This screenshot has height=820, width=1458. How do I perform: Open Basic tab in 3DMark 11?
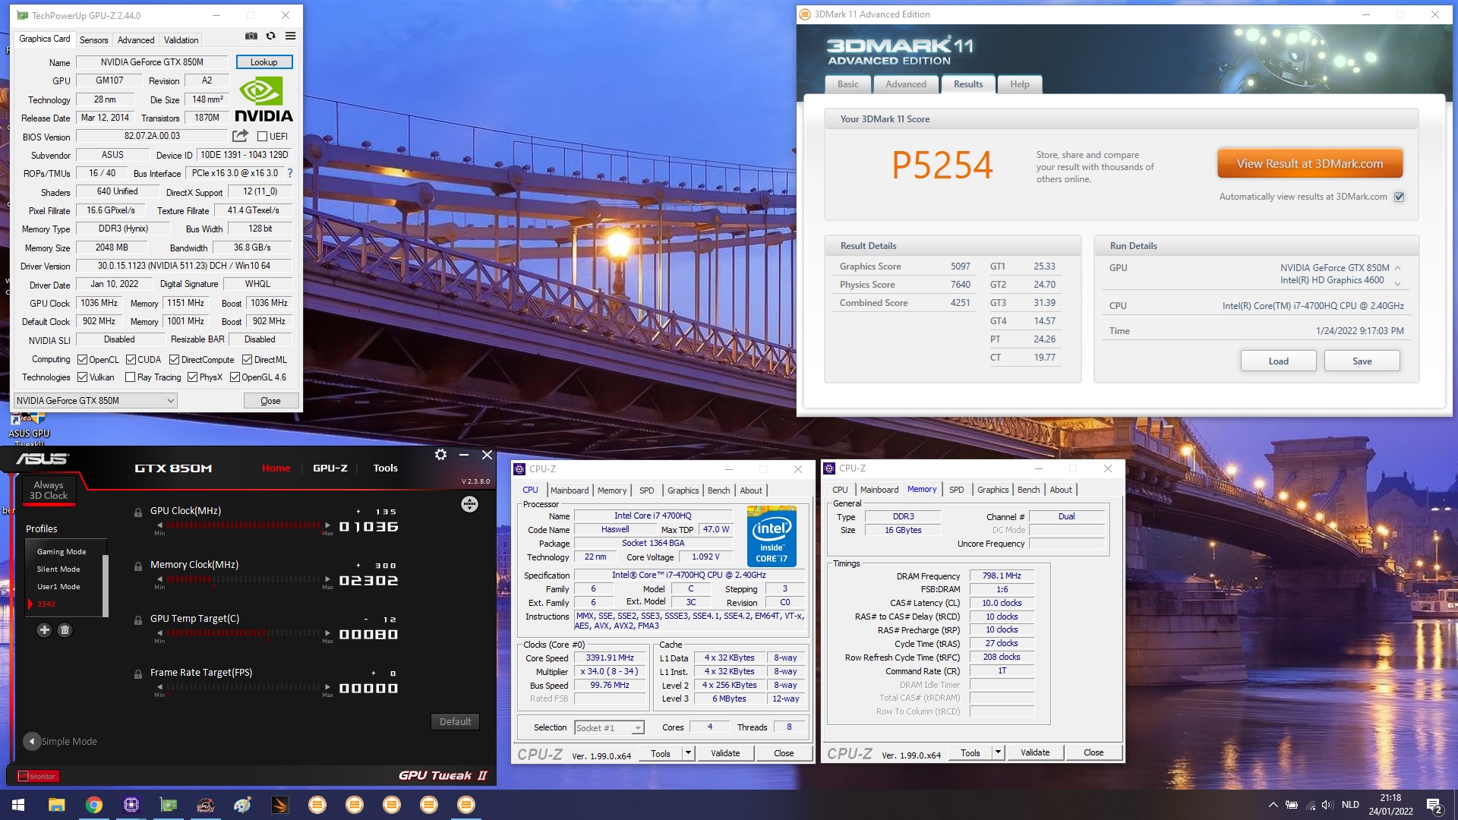[x=848, y=84]
